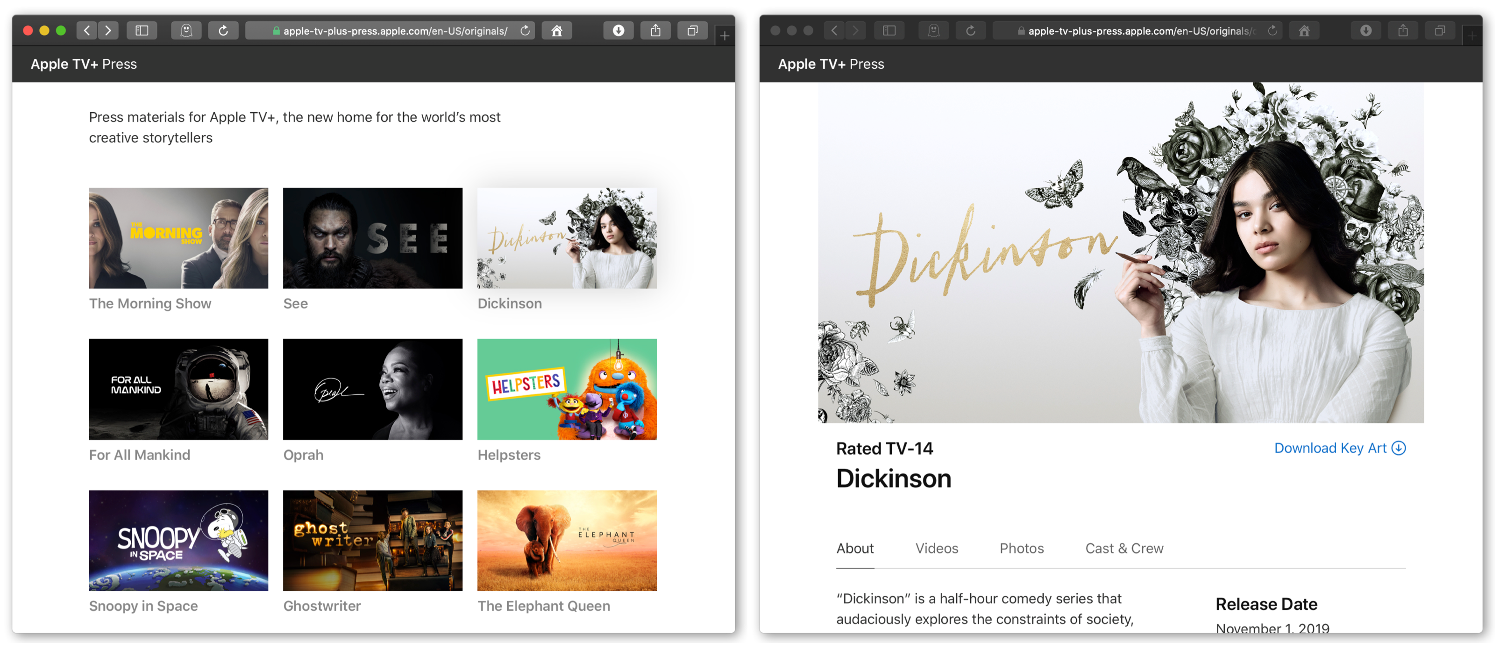Click the forward arrow in left Safari window
Image resolution: width=1507 pixels, height=657 pixels.
108,30
